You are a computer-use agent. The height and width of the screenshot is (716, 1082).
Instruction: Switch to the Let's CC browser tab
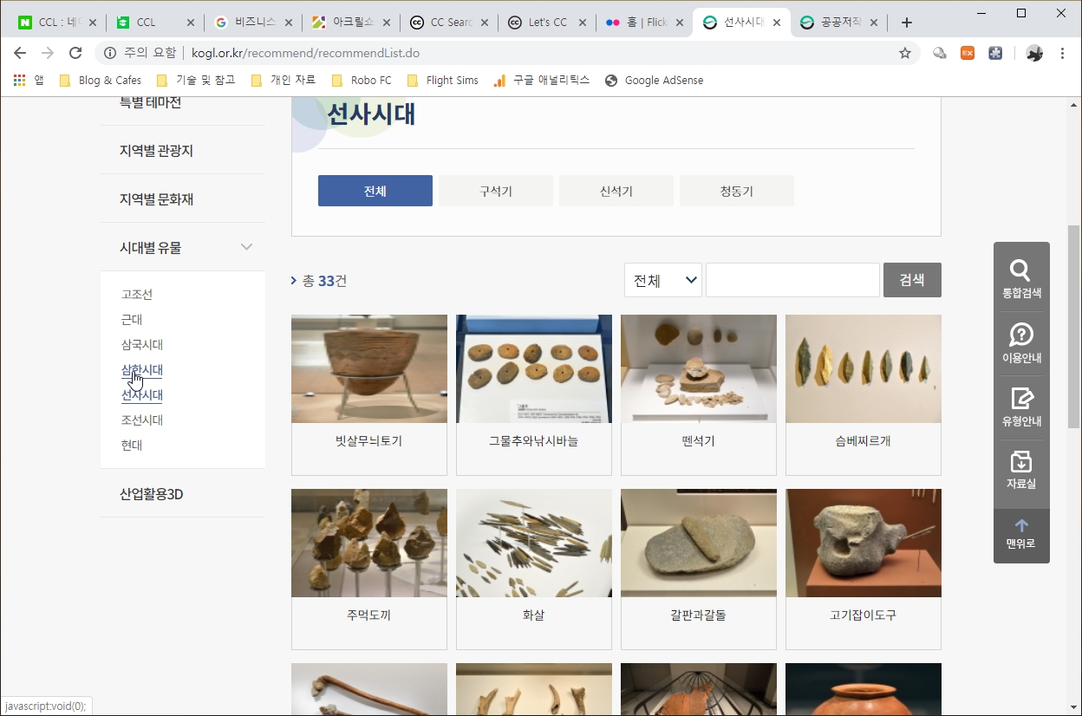pos(545,23)
